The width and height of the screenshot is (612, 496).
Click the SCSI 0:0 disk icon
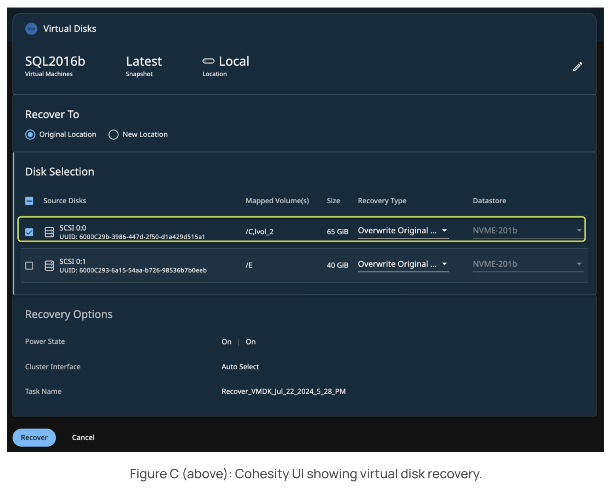coord(49,232)
